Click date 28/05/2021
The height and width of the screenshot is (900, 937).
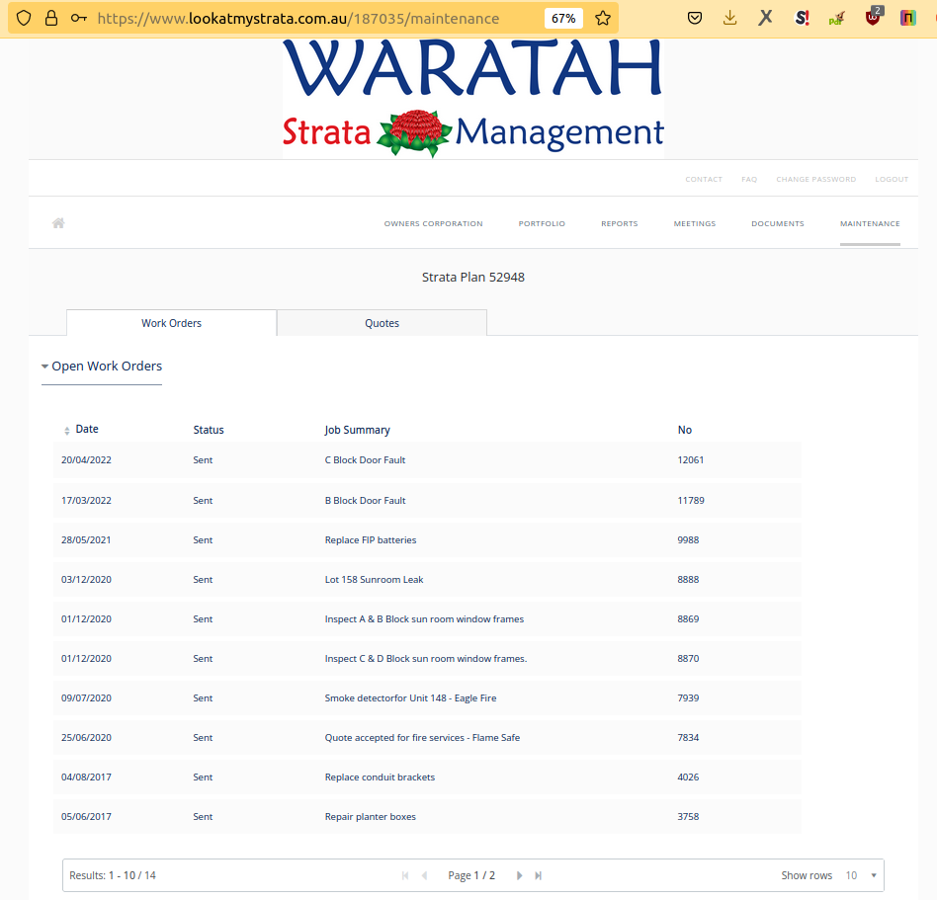point(86,539)
